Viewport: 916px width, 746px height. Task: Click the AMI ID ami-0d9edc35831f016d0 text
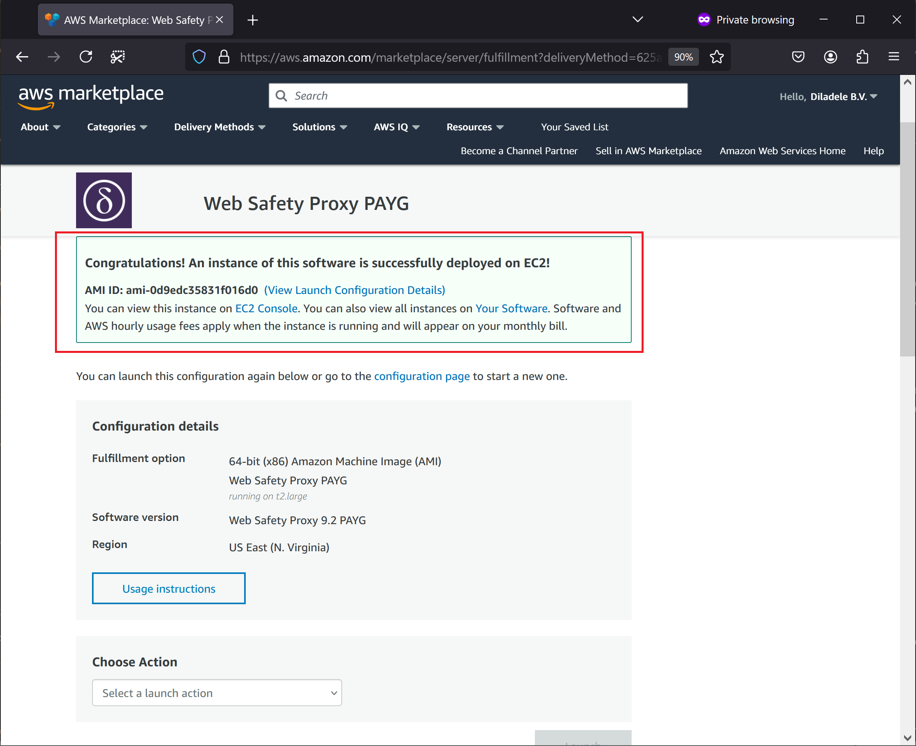(x=171, y=290)
